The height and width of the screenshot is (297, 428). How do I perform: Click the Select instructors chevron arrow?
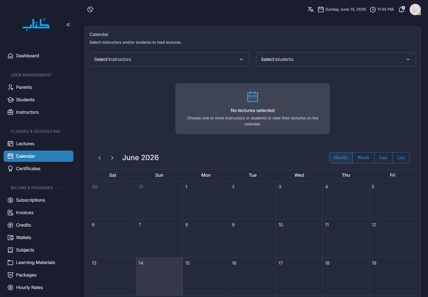pos(241,59)
